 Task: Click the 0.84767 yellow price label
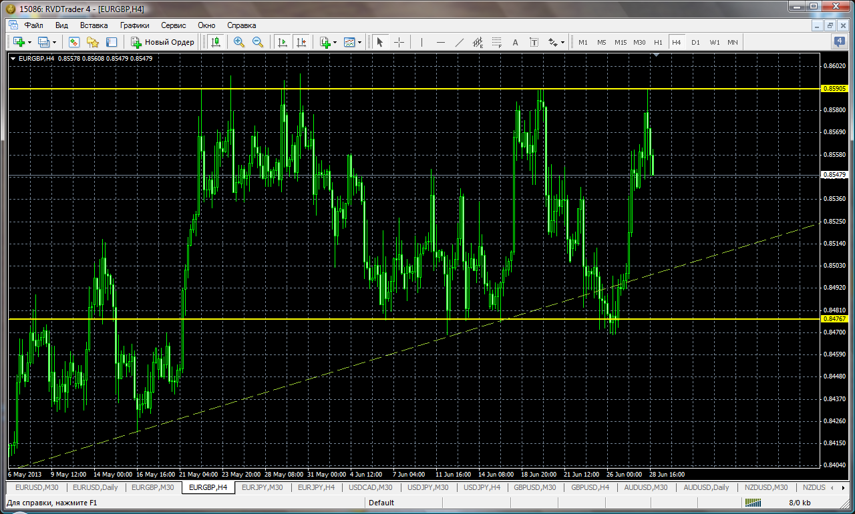coord(833,319)
